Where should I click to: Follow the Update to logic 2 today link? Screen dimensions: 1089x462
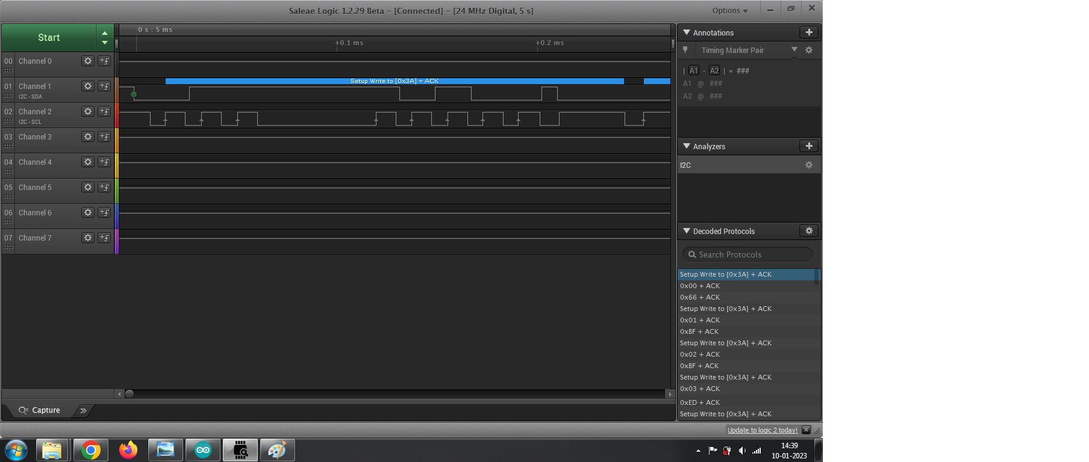coord(762,430)
